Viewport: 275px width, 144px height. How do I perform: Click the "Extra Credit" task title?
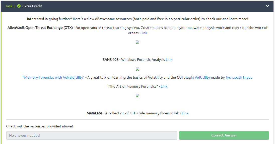32,6
